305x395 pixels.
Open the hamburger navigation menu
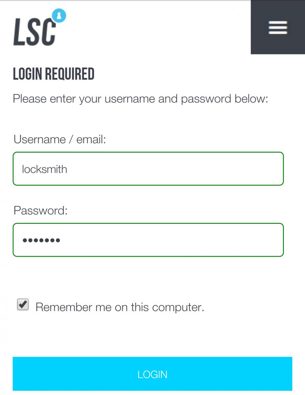[278, 27]
